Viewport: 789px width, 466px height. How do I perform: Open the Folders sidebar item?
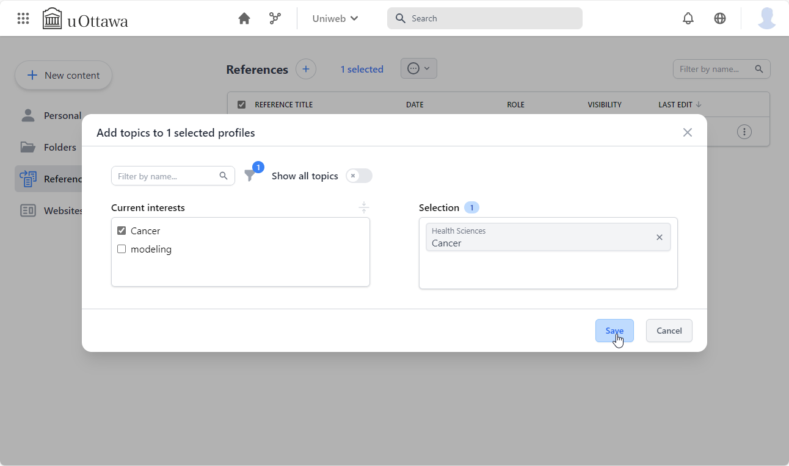tap(49, 147)
